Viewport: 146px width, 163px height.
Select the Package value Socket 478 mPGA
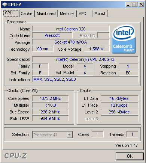(x=71, y=42)
